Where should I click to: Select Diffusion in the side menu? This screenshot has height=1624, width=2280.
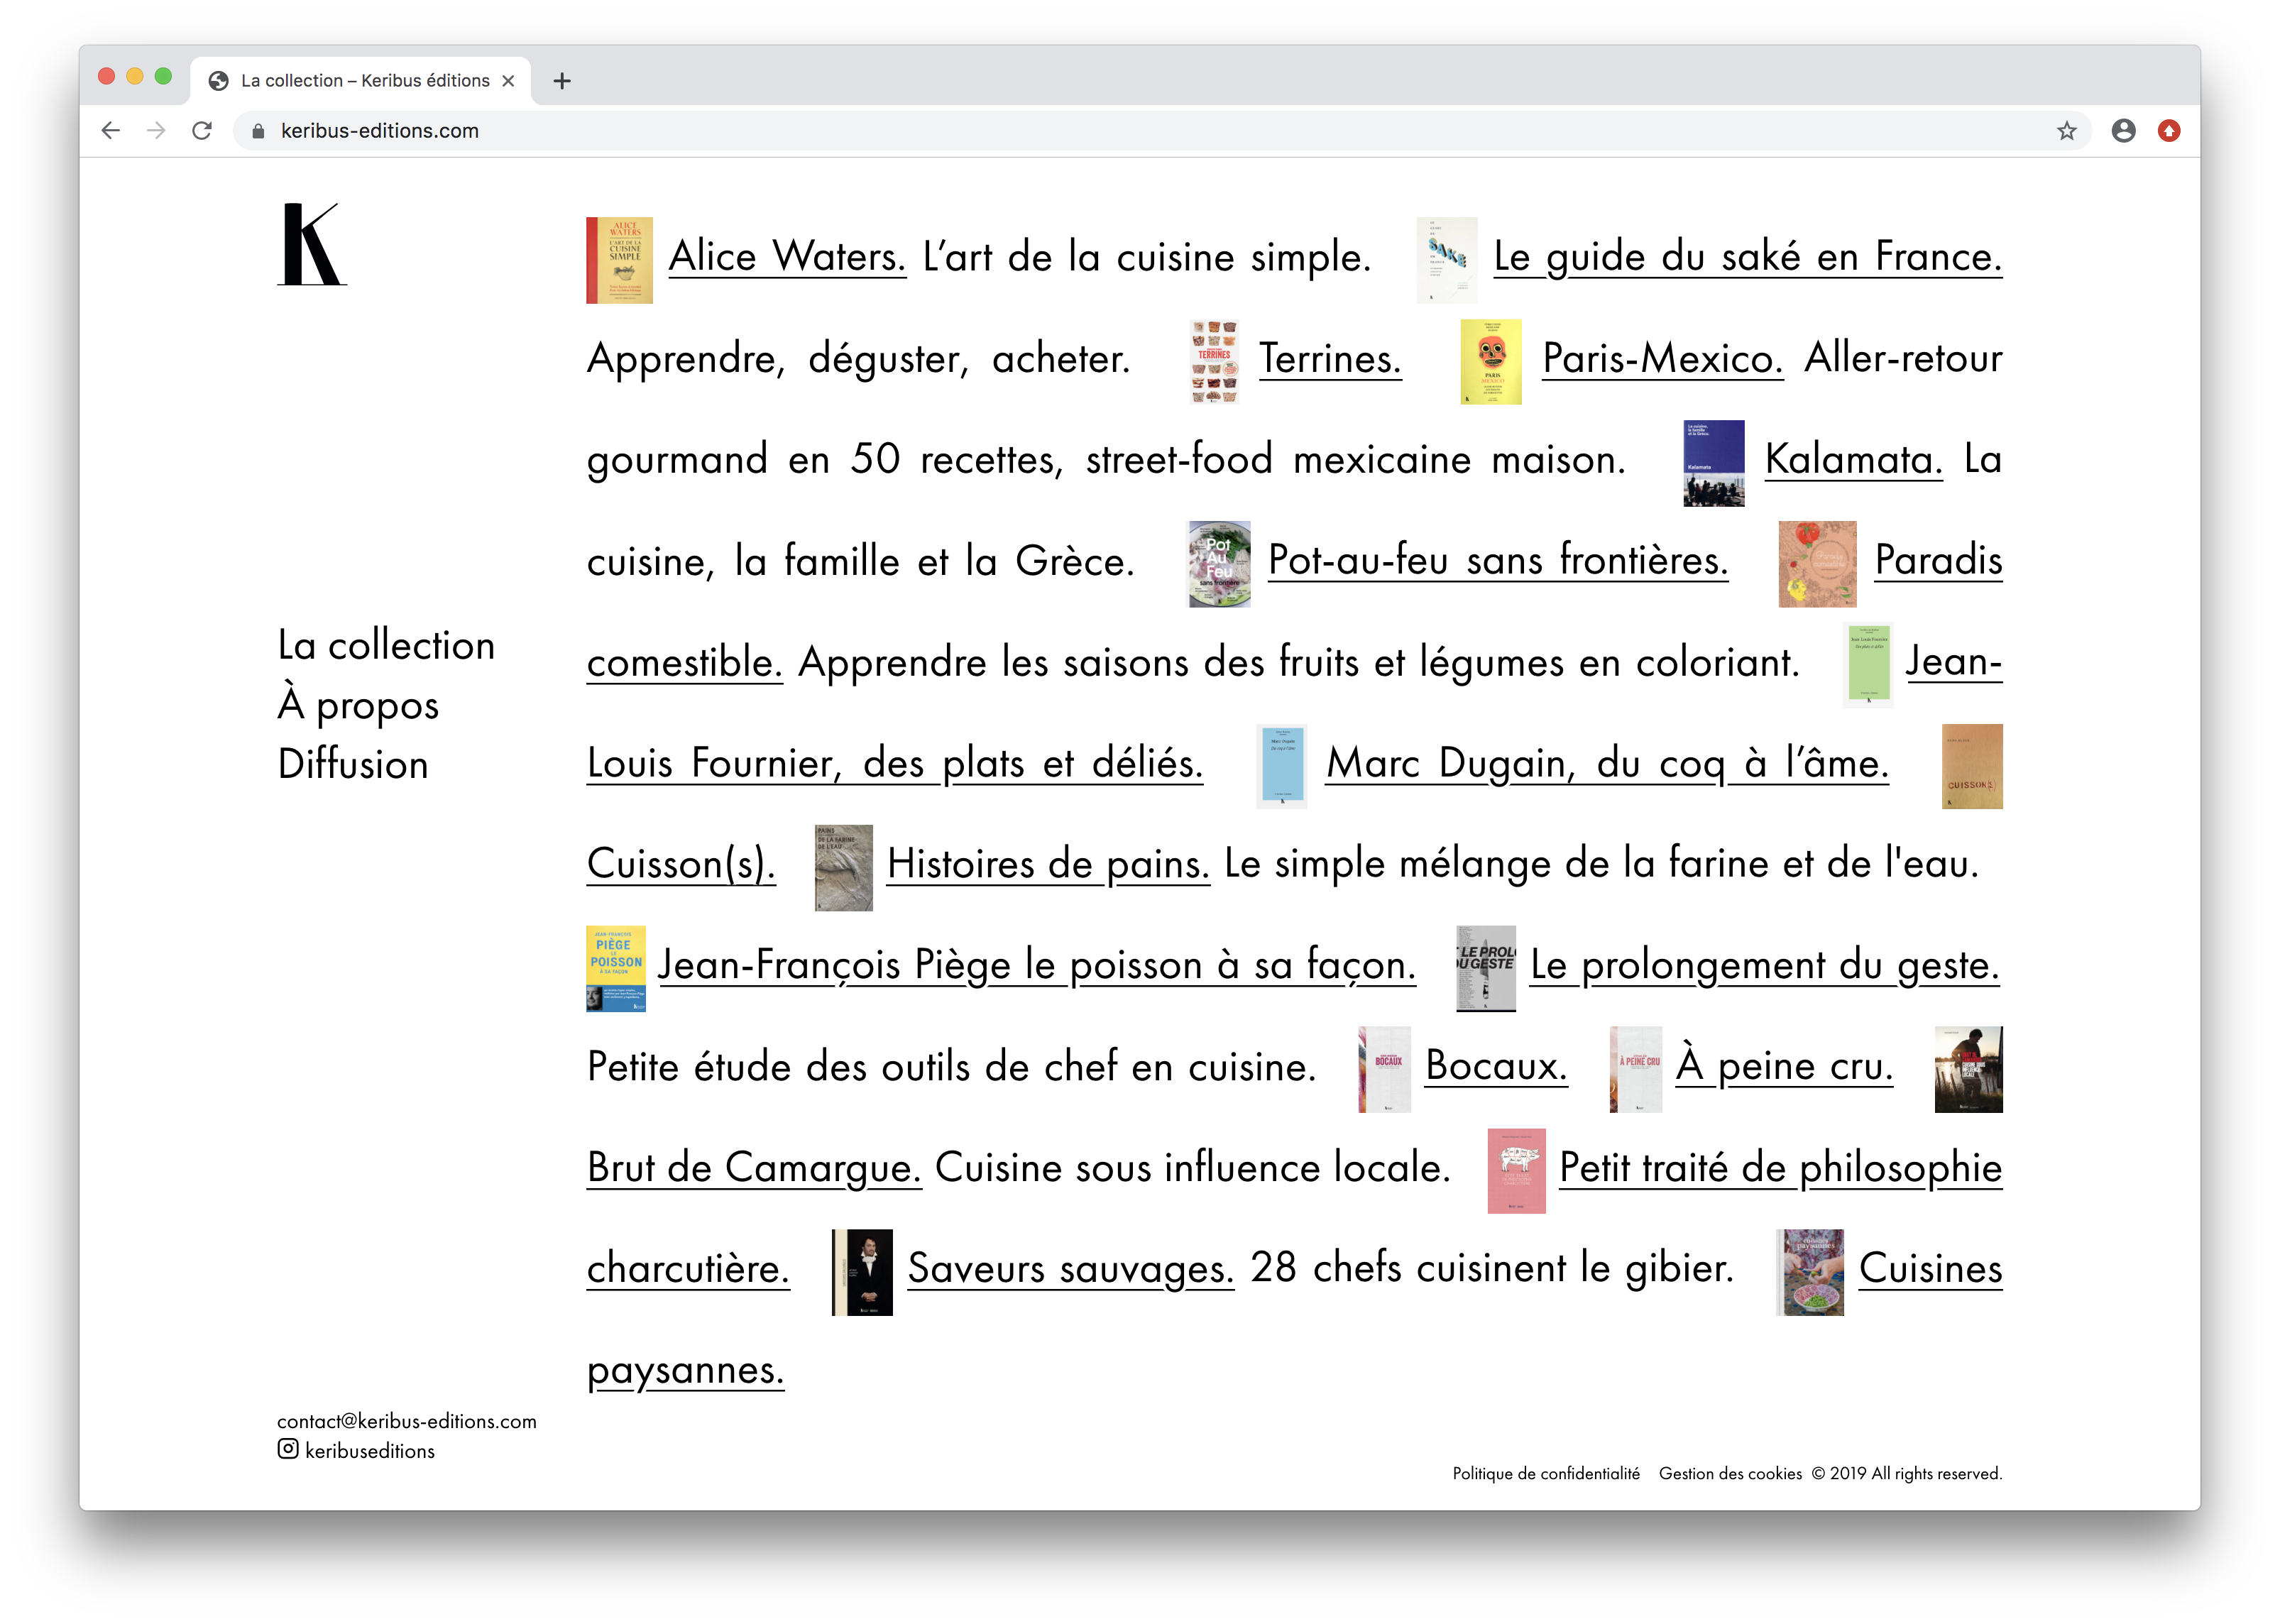(x=353, y=764)
